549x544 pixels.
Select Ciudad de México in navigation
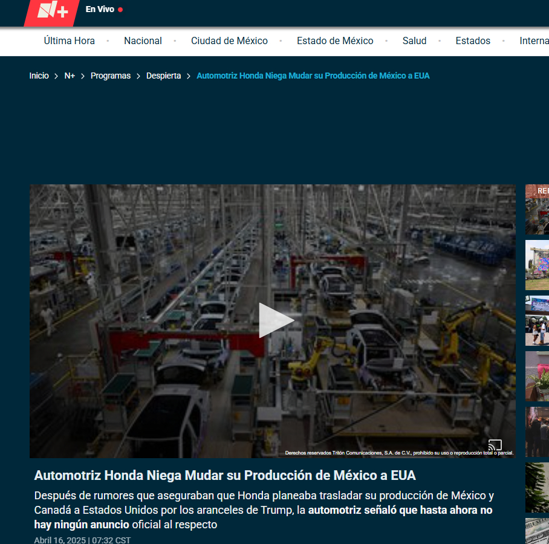(229, 41)
